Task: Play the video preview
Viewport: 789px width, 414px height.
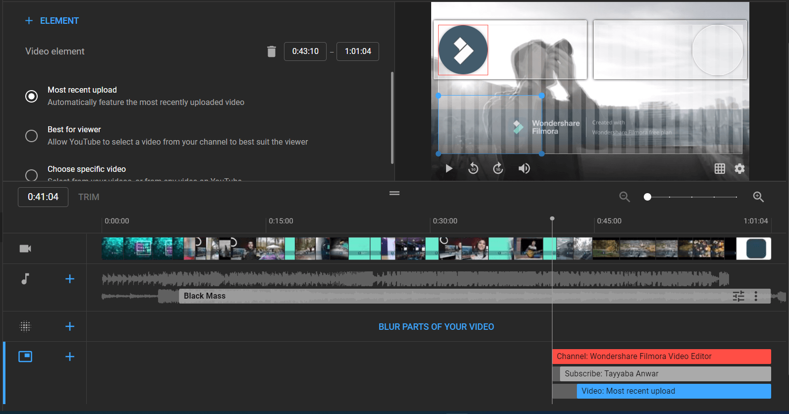Action: pos(449,168)
